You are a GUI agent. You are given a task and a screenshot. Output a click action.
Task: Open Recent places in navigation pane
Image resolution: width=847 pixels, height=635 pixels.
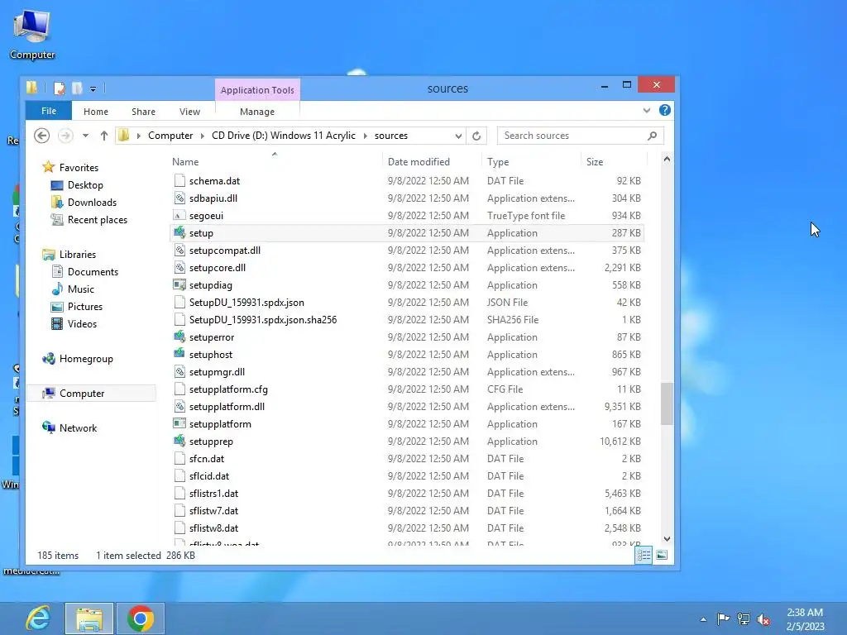coord(98,220)
